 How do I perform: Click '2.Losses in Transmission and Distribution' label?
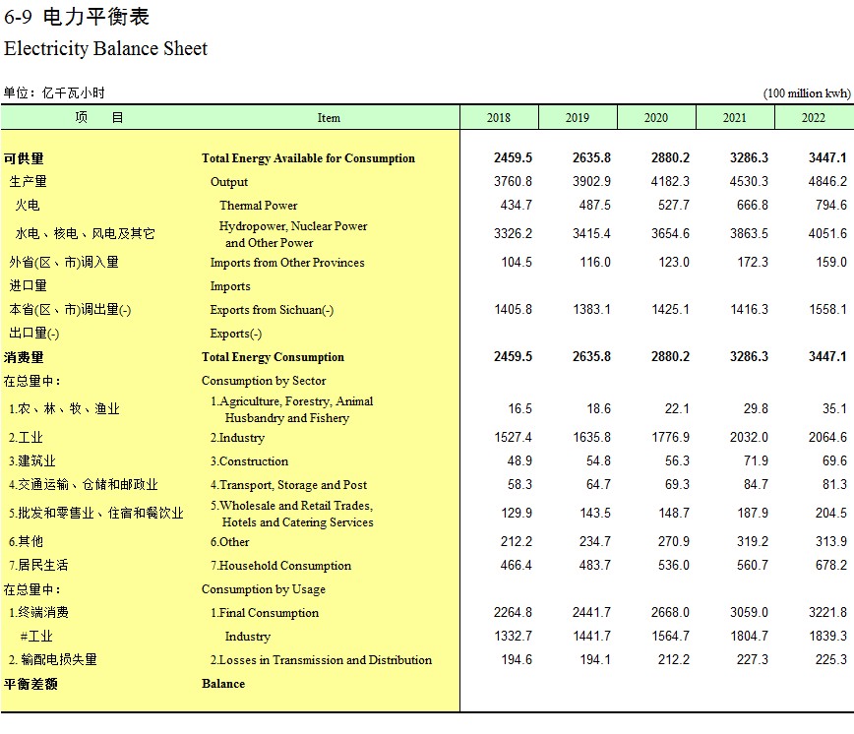[x=322, y=660]
